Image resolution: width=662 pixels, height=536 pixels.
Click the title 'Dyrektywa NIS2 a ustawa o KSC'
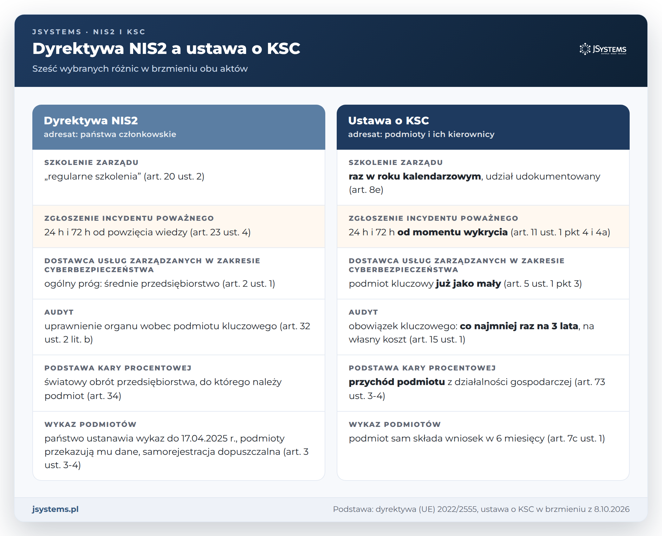click(x=166, y=49)
